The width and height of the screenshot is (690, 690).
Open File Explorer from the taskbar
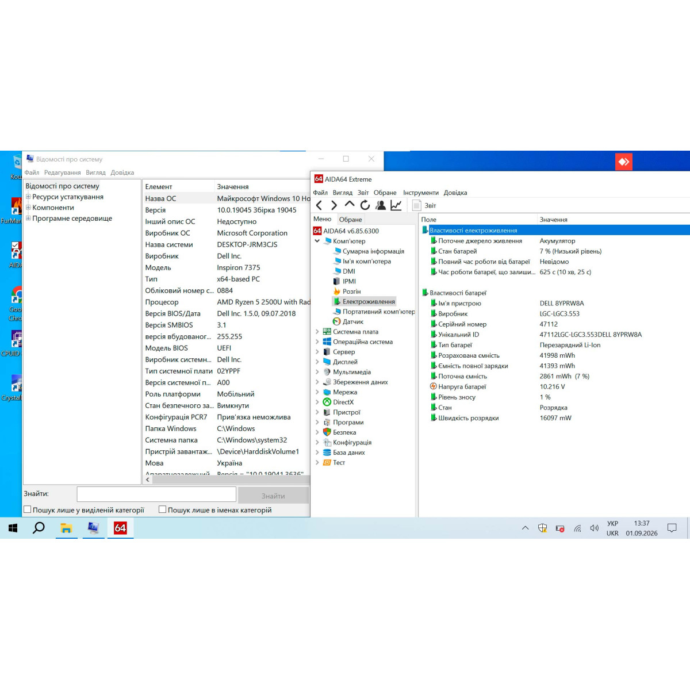click(66, 528)
